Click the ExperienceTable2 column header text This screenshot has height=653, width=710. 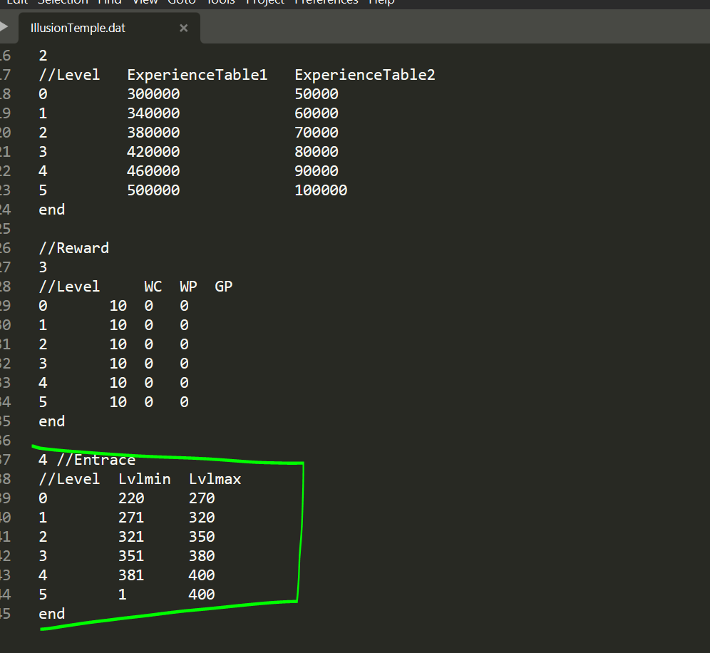point(364,75)
